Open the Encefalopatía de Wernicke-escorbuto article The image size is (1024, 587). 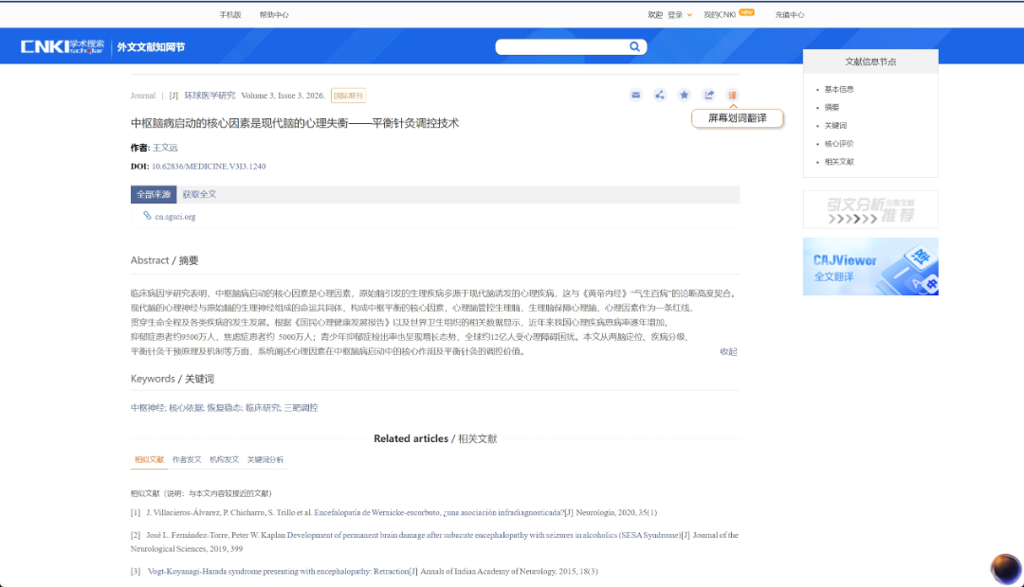439,512
